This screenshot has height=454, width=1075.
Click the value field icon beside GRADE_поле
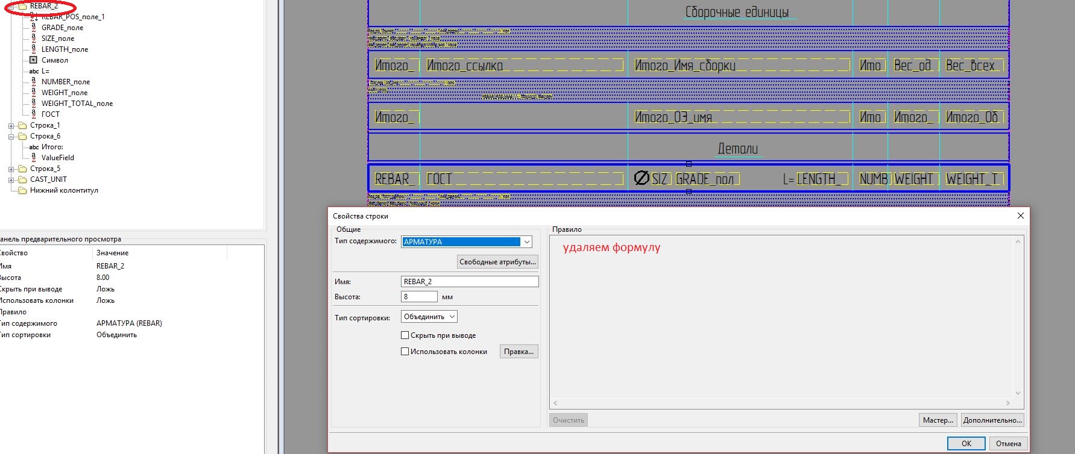(34, 27)
